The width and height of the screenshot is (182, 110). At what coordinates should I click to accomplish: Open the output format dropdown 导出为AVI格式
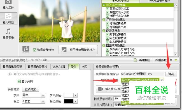[x=142, y=80]
